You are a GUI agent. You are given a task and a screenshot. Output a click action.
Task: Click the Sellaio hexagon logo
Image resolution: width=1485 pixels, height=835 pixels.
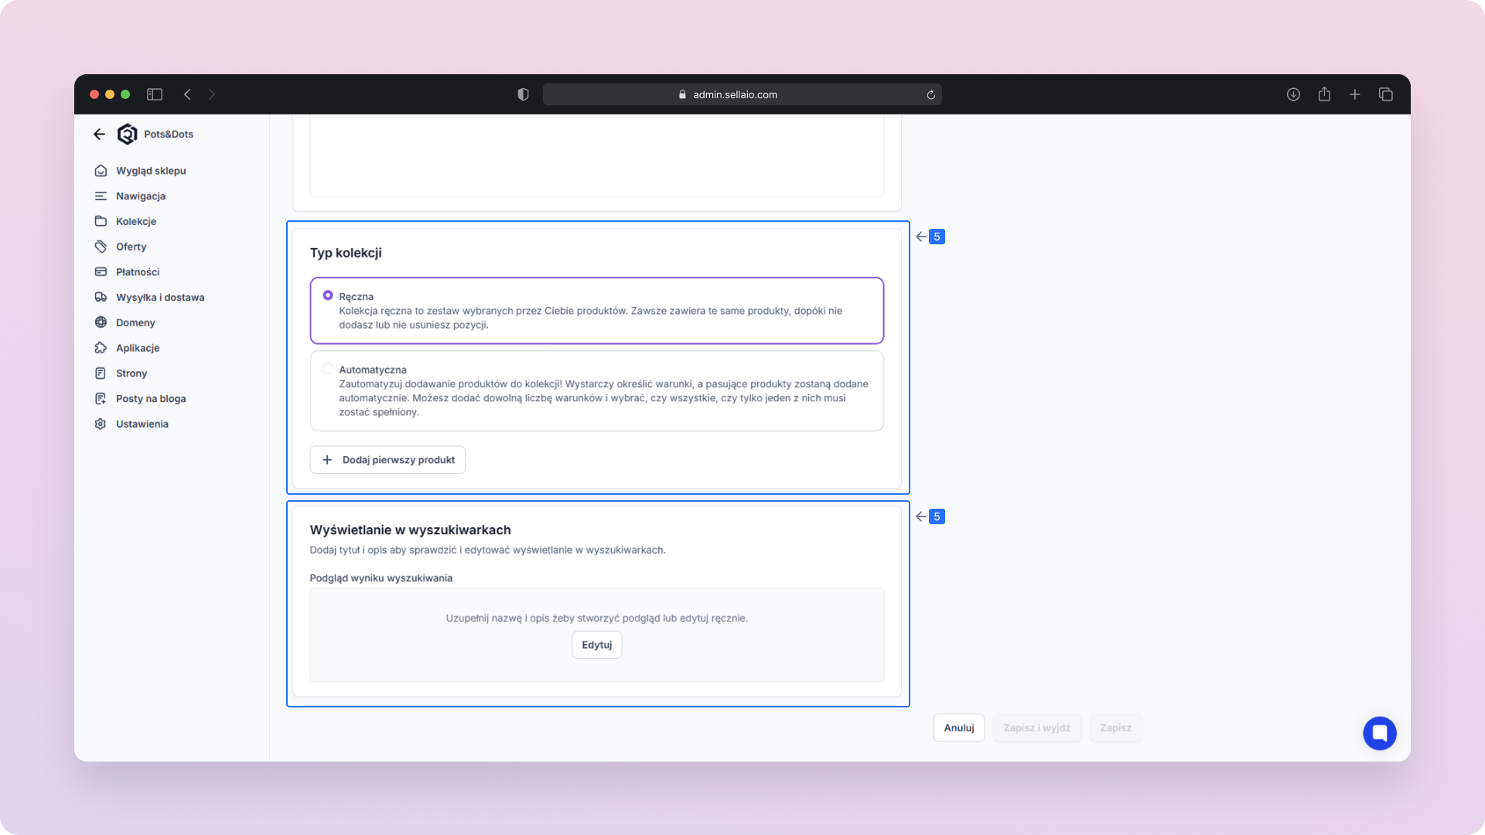click(x=127, y=135)
